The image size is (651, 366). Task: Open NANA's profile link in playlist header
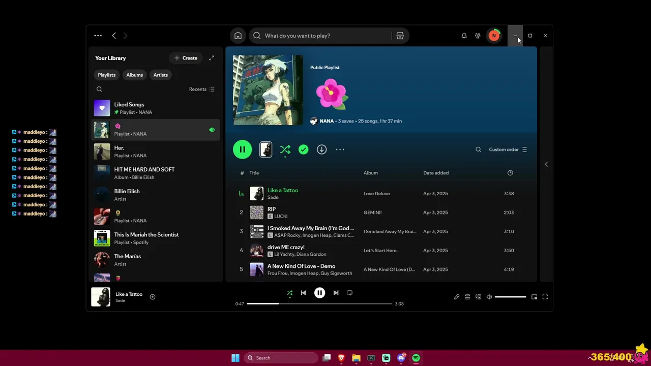click(x=327, y=121)
